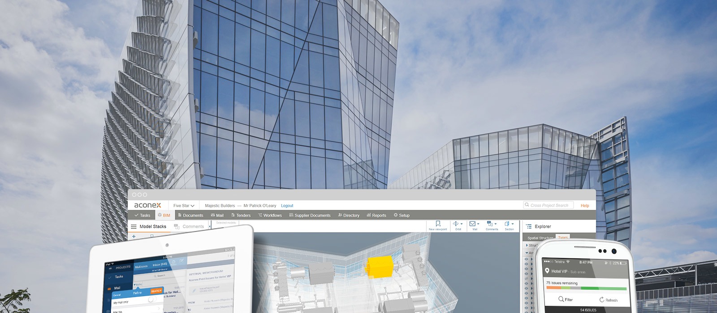Viewport: 717px width, 313px height.
Task: Tap the 54 ISSUES bar on phone
Action: point(588,310)
